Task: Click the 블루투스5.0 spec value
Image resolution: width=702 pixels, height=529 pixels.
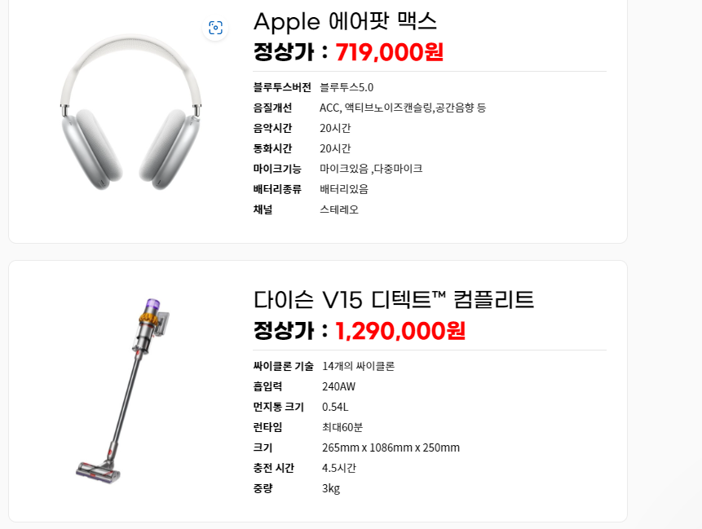Action: 347,87
